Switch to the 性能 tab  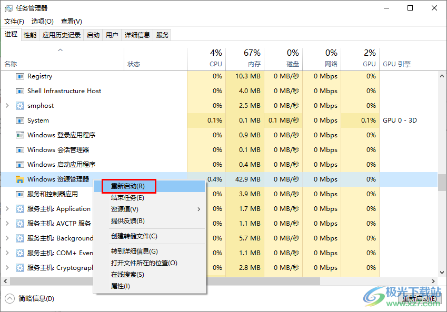pyautogui.click(x=30, y=35)
